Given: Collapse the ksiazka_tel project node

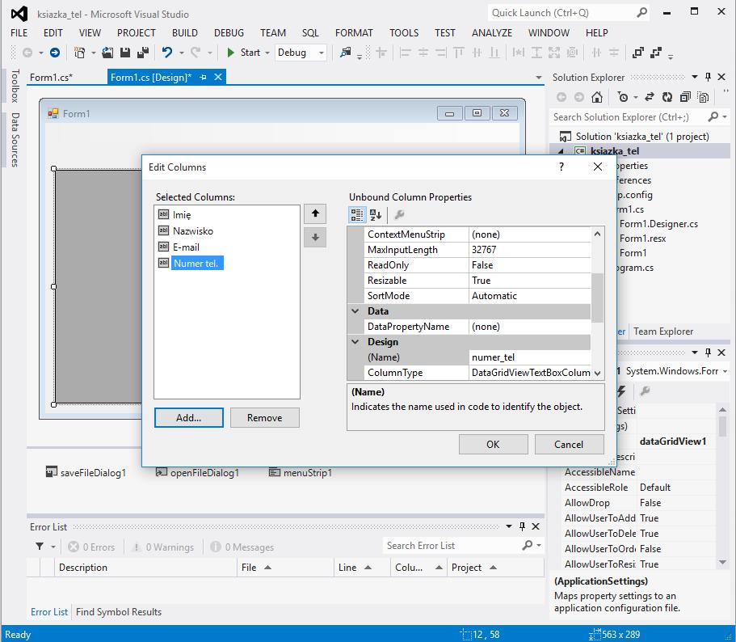Looking at the screenshot, I should tap(561, 151).
